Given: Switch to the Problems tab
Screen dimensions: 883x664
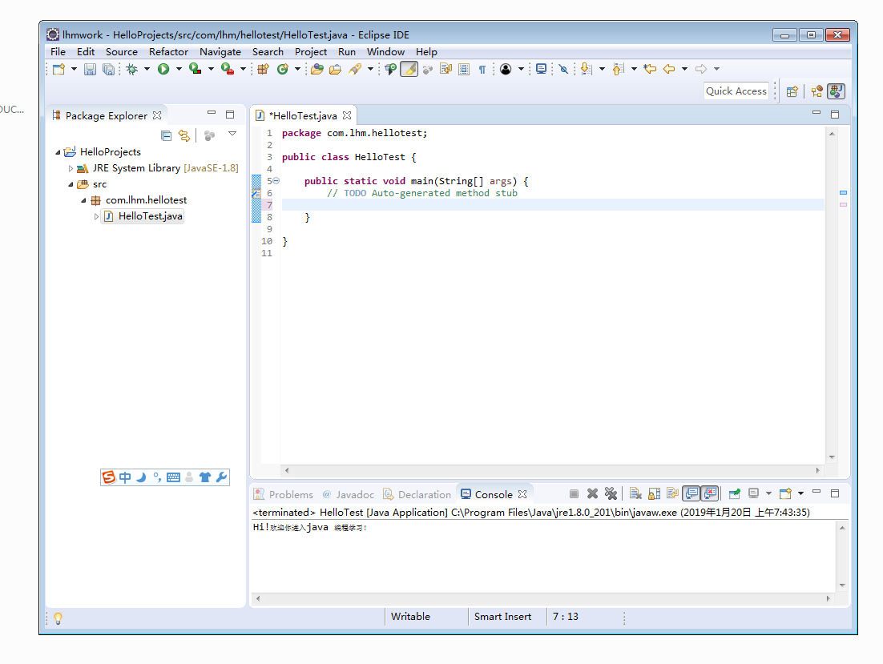Looking at the screenshot, I should click(284, 494).
